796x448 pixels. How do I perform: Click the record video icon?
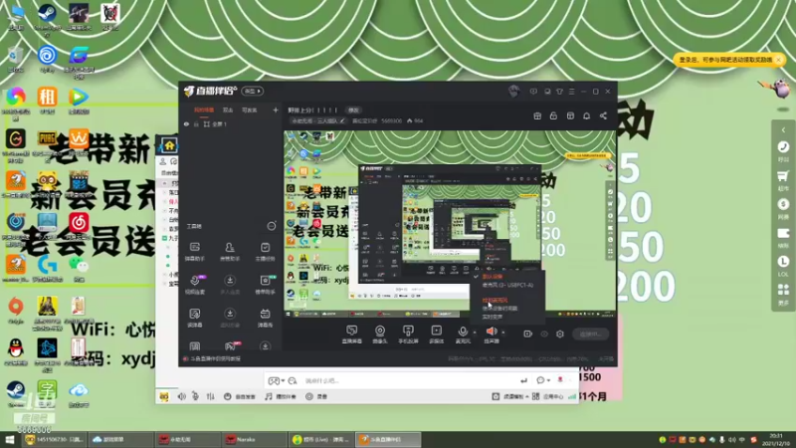(x=528, y=334)
